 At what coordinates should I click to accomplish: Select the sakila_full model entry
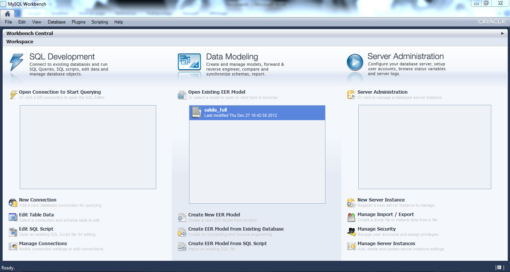coord(257,112)
